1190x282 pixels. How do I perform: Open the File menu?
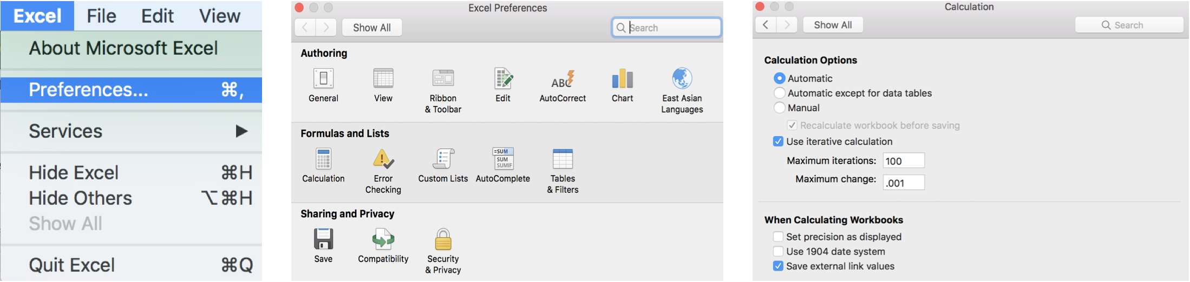point(101,16)
